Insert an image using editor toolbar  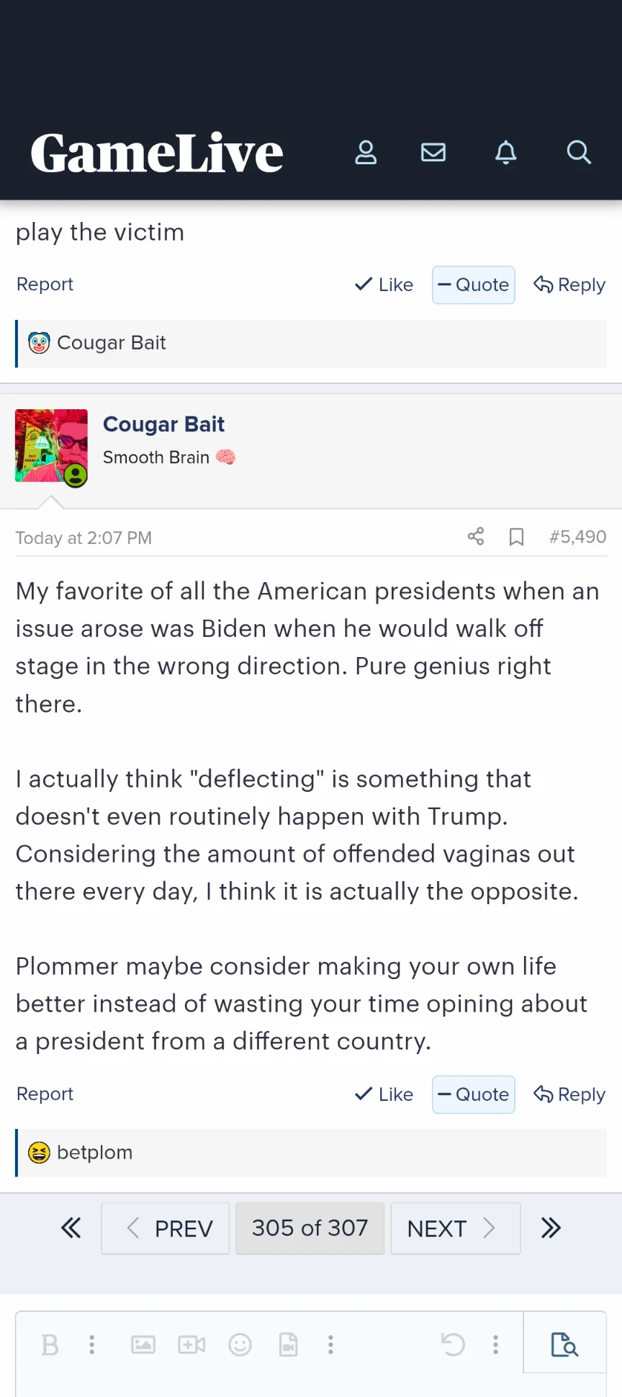tap(143, 1344)
